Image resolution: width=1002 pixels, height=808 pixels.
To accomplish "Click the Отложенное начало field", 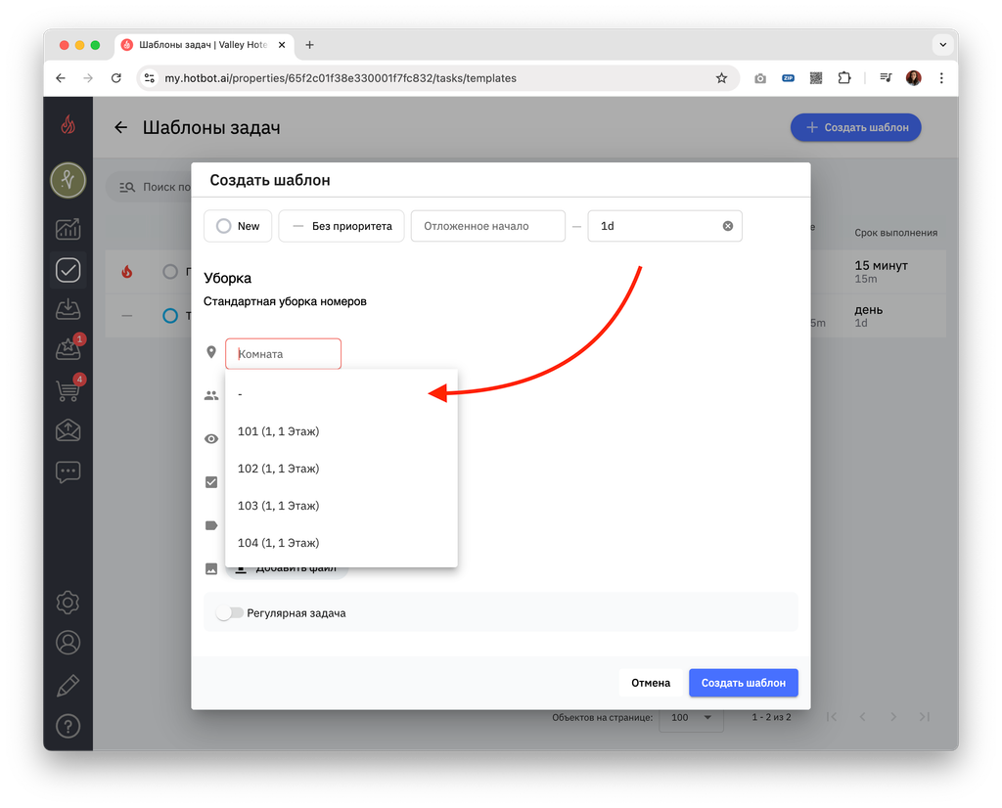I will point(488,226).
